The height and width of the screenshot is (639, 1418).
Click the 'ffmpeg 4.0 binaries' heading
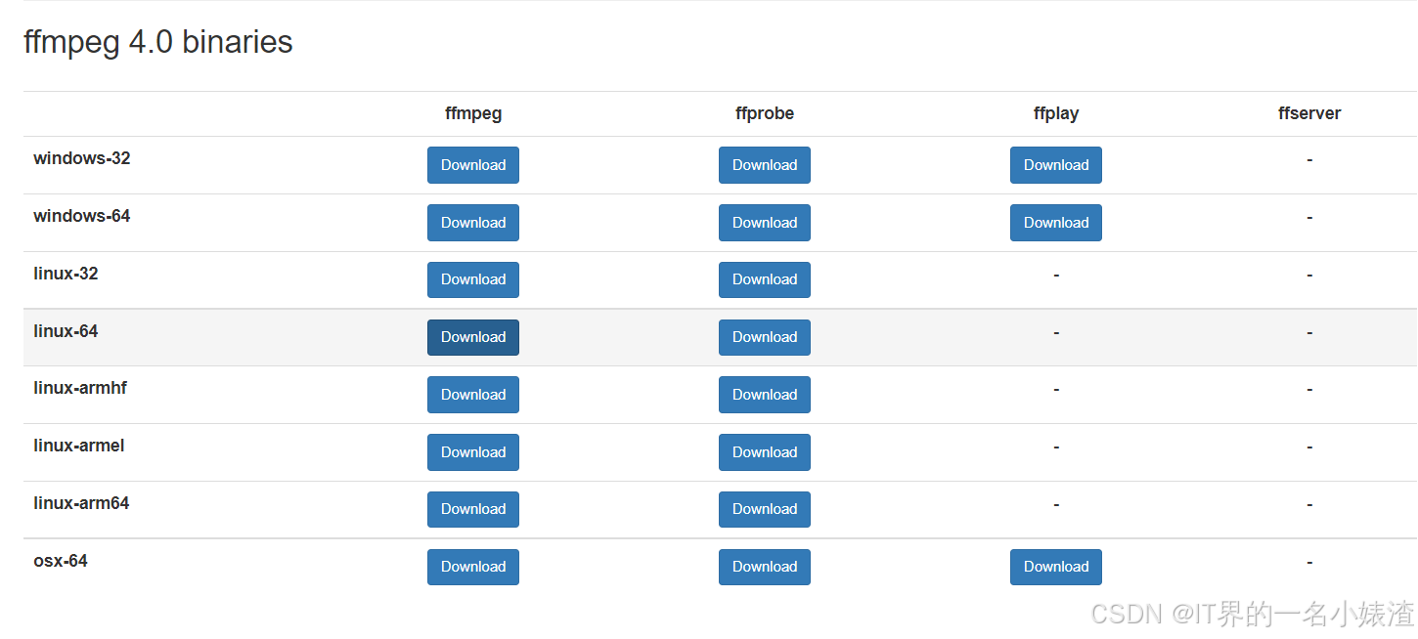tap(158, 42)
